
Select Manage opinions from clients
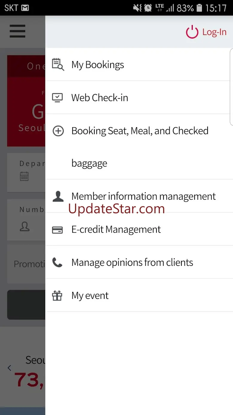click(x=132, y=263)
